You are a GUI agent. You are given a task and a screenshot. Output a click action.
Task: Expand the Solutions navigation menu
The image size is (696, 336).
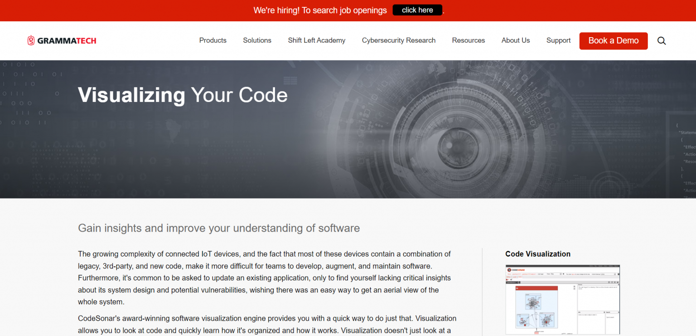pos(257,40)
